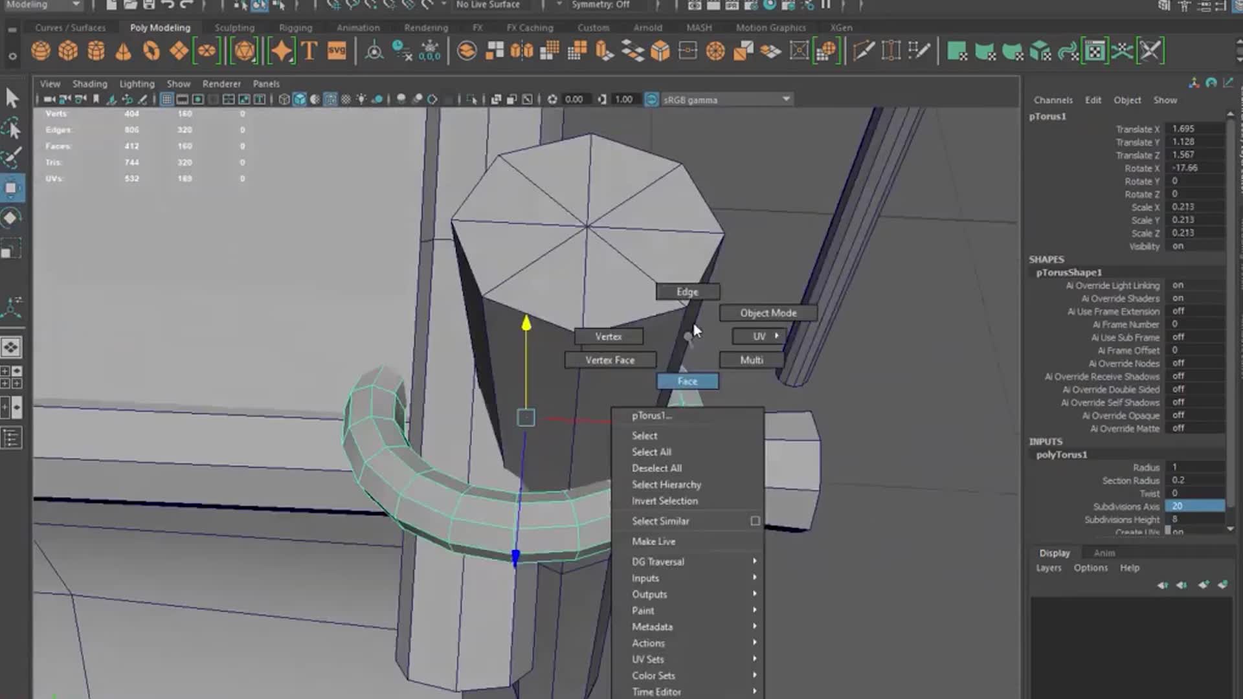The image size is (1243, 699).
Task: Open the sRGB gamma view transform dropdown
Action: [x=786, y=100]
